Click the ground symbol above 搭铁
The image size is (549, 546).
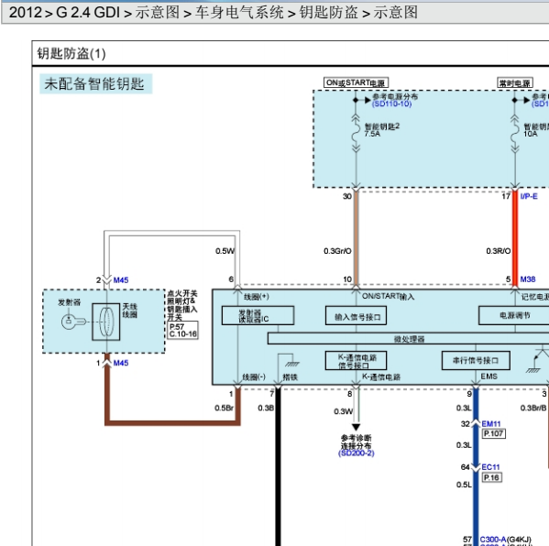click(291, 364)
